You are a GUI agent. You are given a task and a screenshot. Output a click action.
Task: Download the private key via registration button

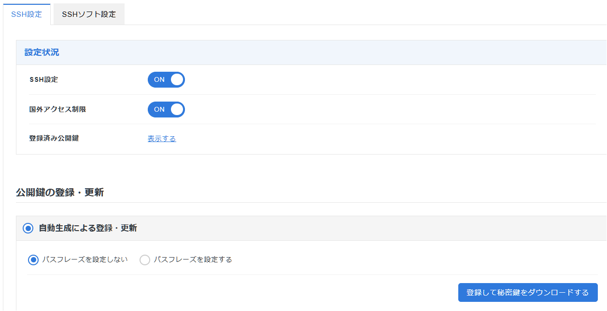point(527,292)
